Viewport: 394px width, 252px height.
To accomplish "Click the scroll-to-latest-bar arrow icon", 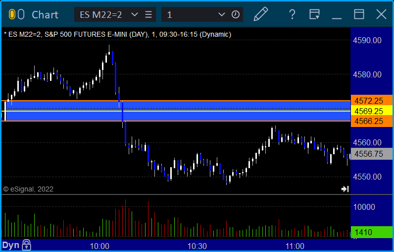I will 345,189.
